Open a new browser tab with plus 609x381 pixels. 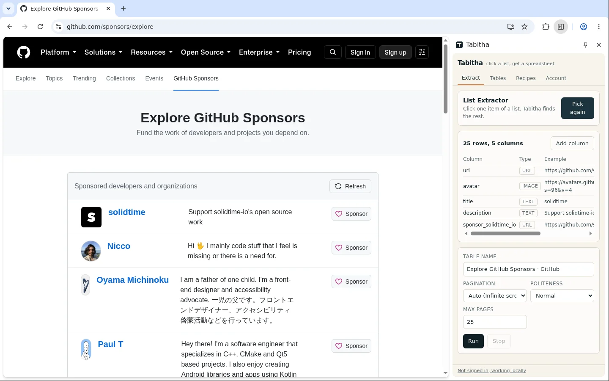(x=123, y=8)
